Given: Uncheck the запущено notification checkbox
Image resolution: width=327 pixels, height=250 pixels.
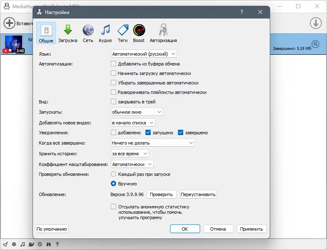Looking at the screenshot, I should coord(148,133).
